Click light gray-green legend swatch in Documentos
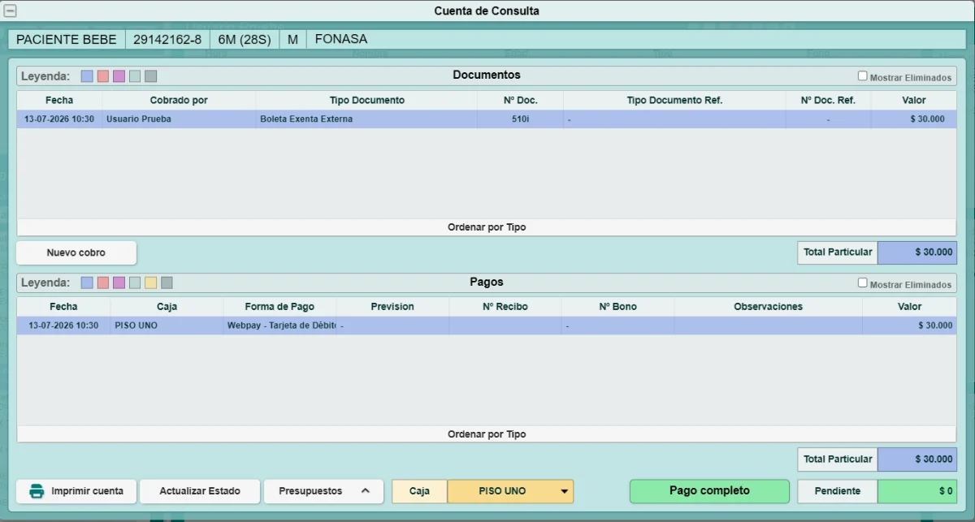The width and height of the screenshot is (975, 522). 135,76
